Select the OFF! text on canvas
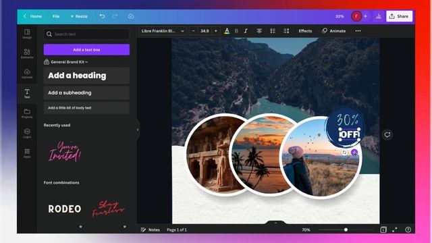The image size is (432, 243). 350,134
